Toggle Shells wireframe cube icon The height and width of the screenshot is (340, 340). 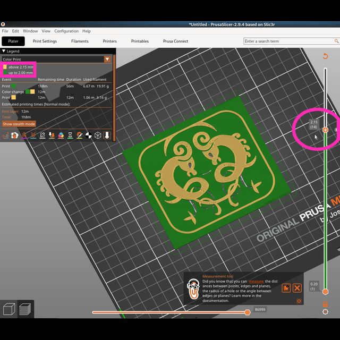[98, 135]
